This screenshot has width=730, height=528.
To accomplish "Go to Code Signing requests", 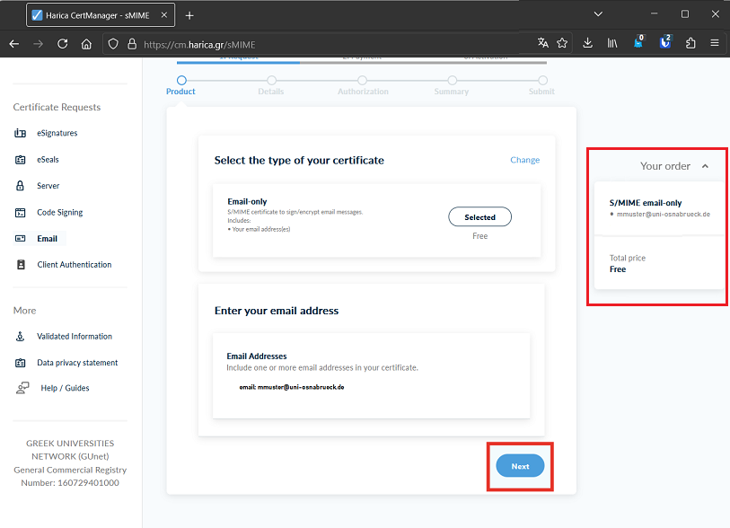I will (x=59, y=212).
